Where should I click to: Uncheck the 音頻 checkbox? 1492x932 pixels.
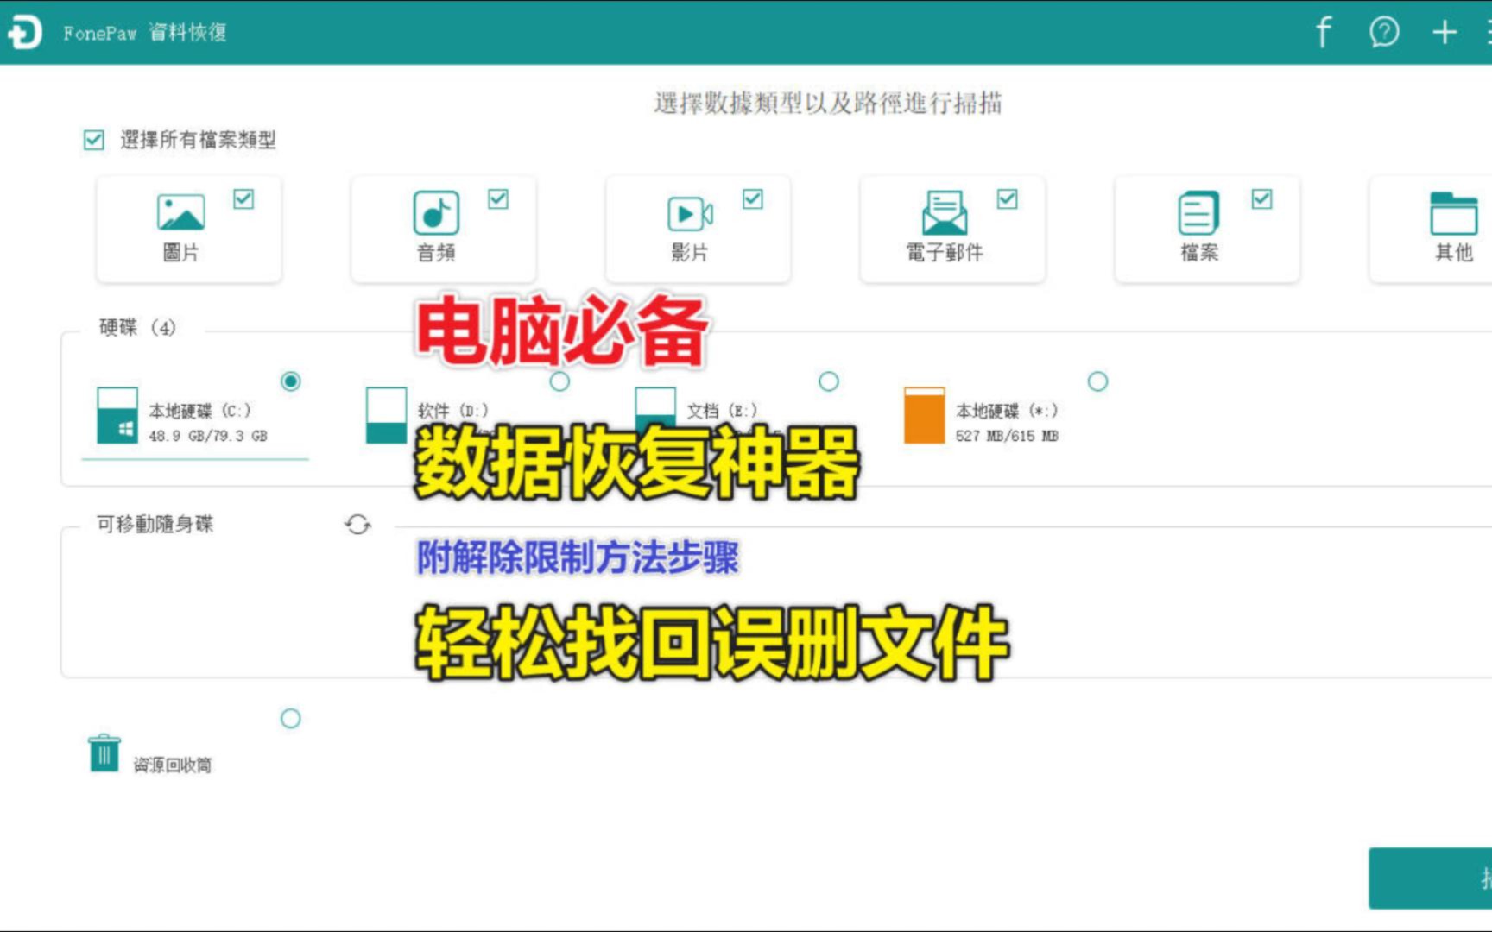(x=498, y=199)
